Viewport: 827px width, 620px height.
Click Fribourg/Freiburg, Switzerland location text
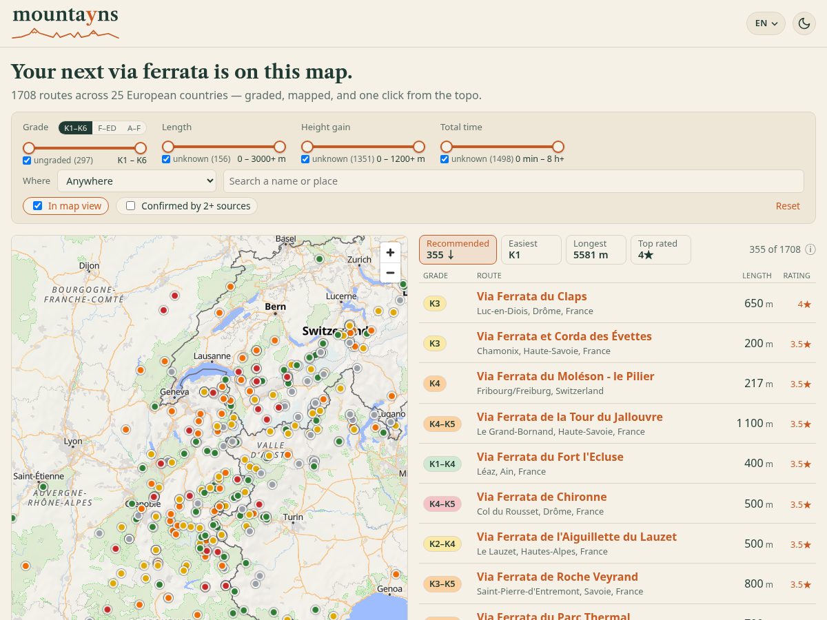(540, 391)
